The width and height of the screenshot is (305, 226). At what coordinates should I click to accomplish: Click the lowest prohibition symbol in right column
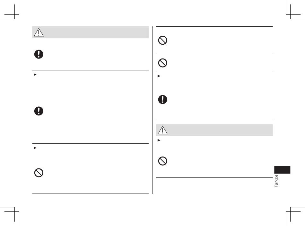click(x=163, y=161)
